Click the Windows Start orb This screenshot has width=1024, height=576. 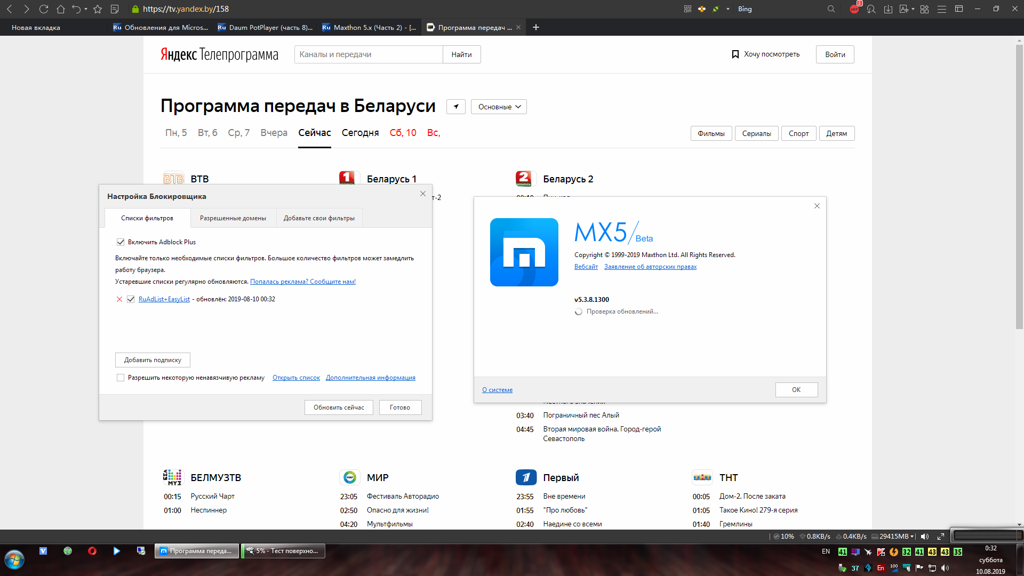pos(14,559)
